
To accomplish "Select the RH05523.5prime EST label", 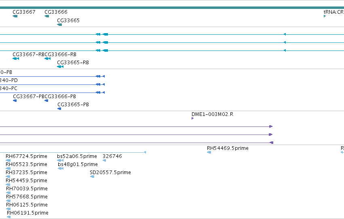I will (26, 164).
